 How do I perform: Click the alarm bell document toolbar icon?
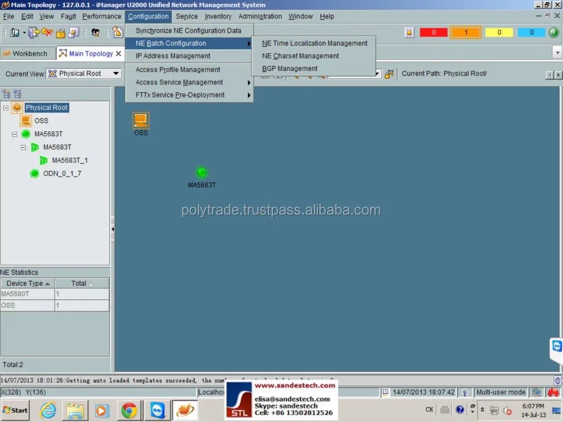click(118, 32)
